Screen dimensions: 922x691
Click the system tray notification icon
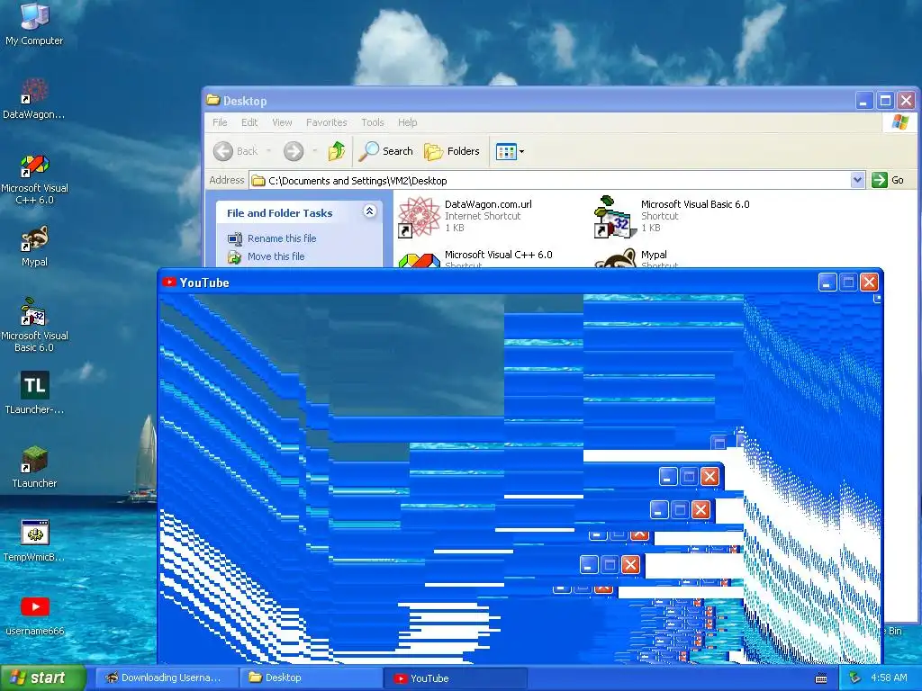[x=855, y=678]
